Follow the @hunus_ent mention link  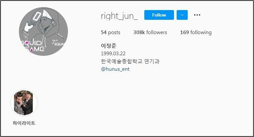(115, 69)
